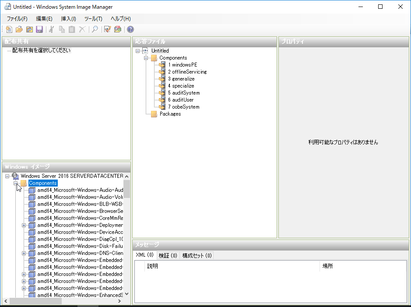Select Components under the Untitled answer file
411x307 pixels.
pyautogui.click(x=173, y=58)
